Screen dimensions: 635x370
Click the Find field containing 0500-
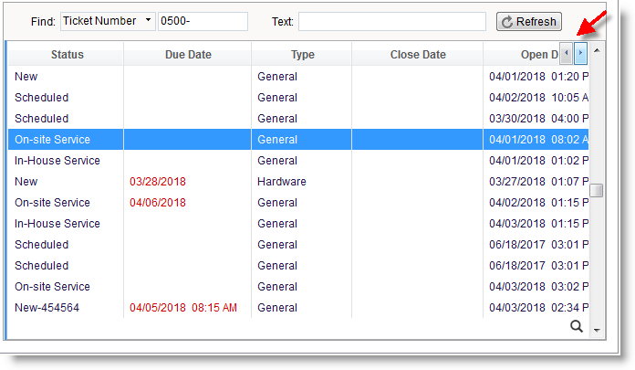tap(202, 22)
